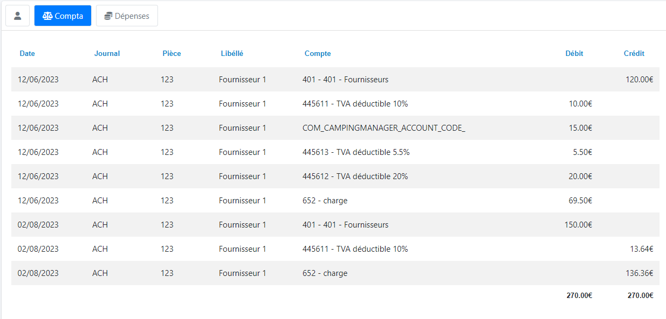Click the total debit 270.00€ cell
Viewport: 666px width, 319px height.
[579, 295]
